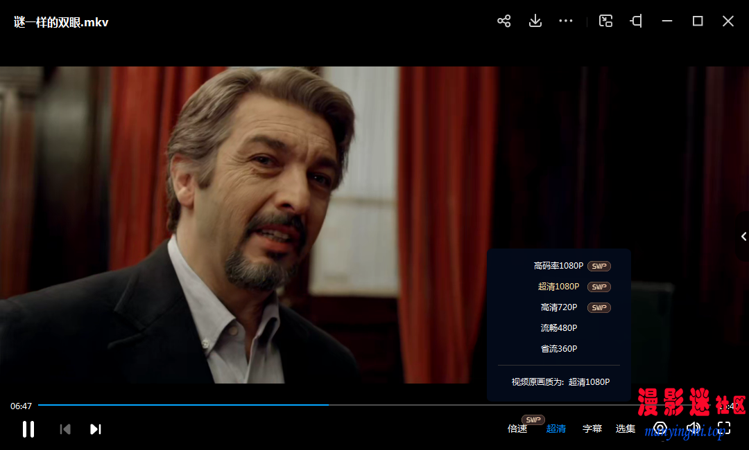Close the video player window
This screenshot has height=450, width=749.
[x=728, y=21]
